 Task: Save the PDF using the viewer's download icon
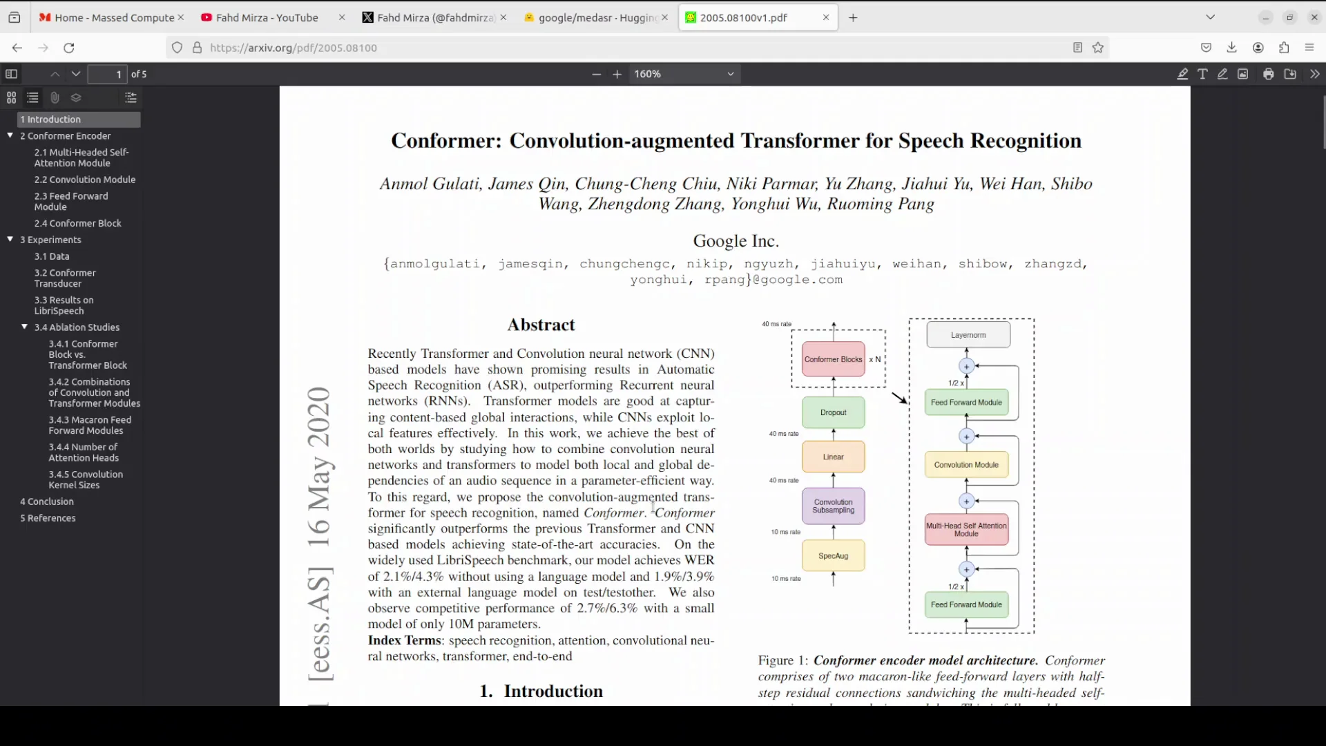point(1290,74)
